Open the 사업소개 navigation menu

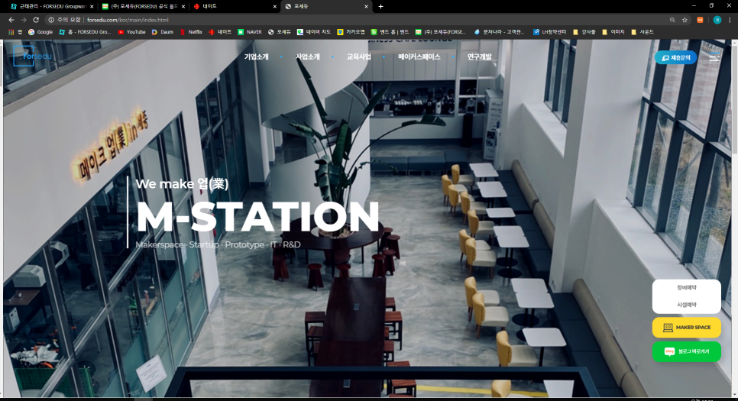[307, 57]
